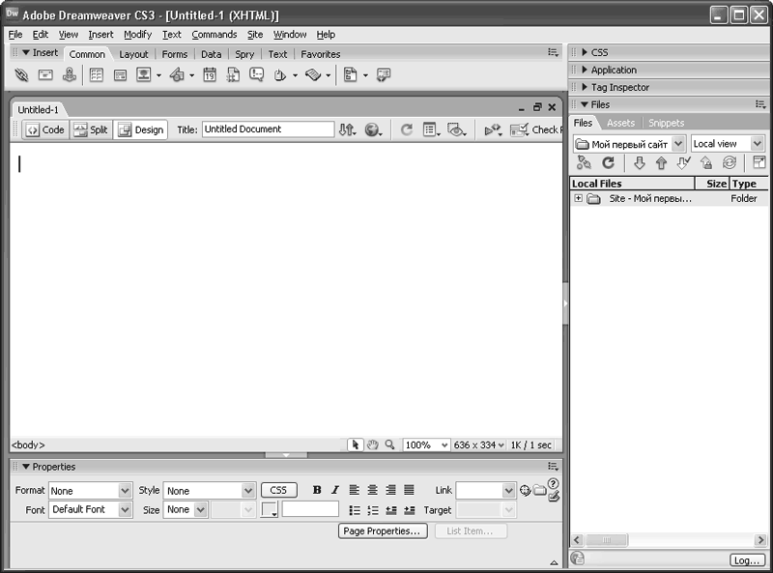Expand the CSS panel group
Image resolution: width=773 pixels, height=573 pixels.
[x=599, y=52]
